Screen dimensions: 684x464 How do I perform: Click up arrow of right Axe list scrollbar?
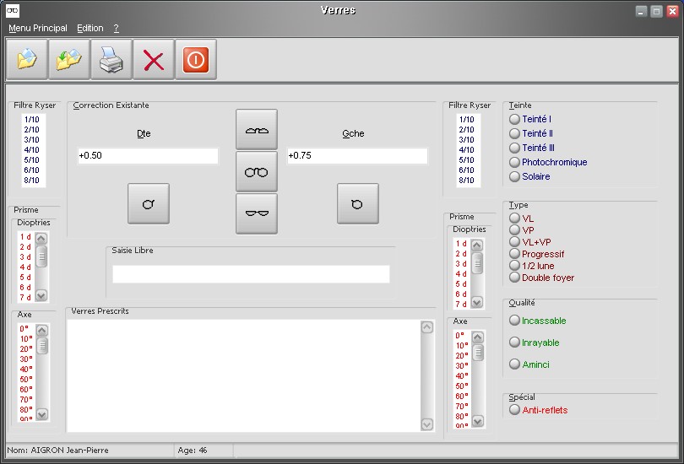(x=478, y=337)
